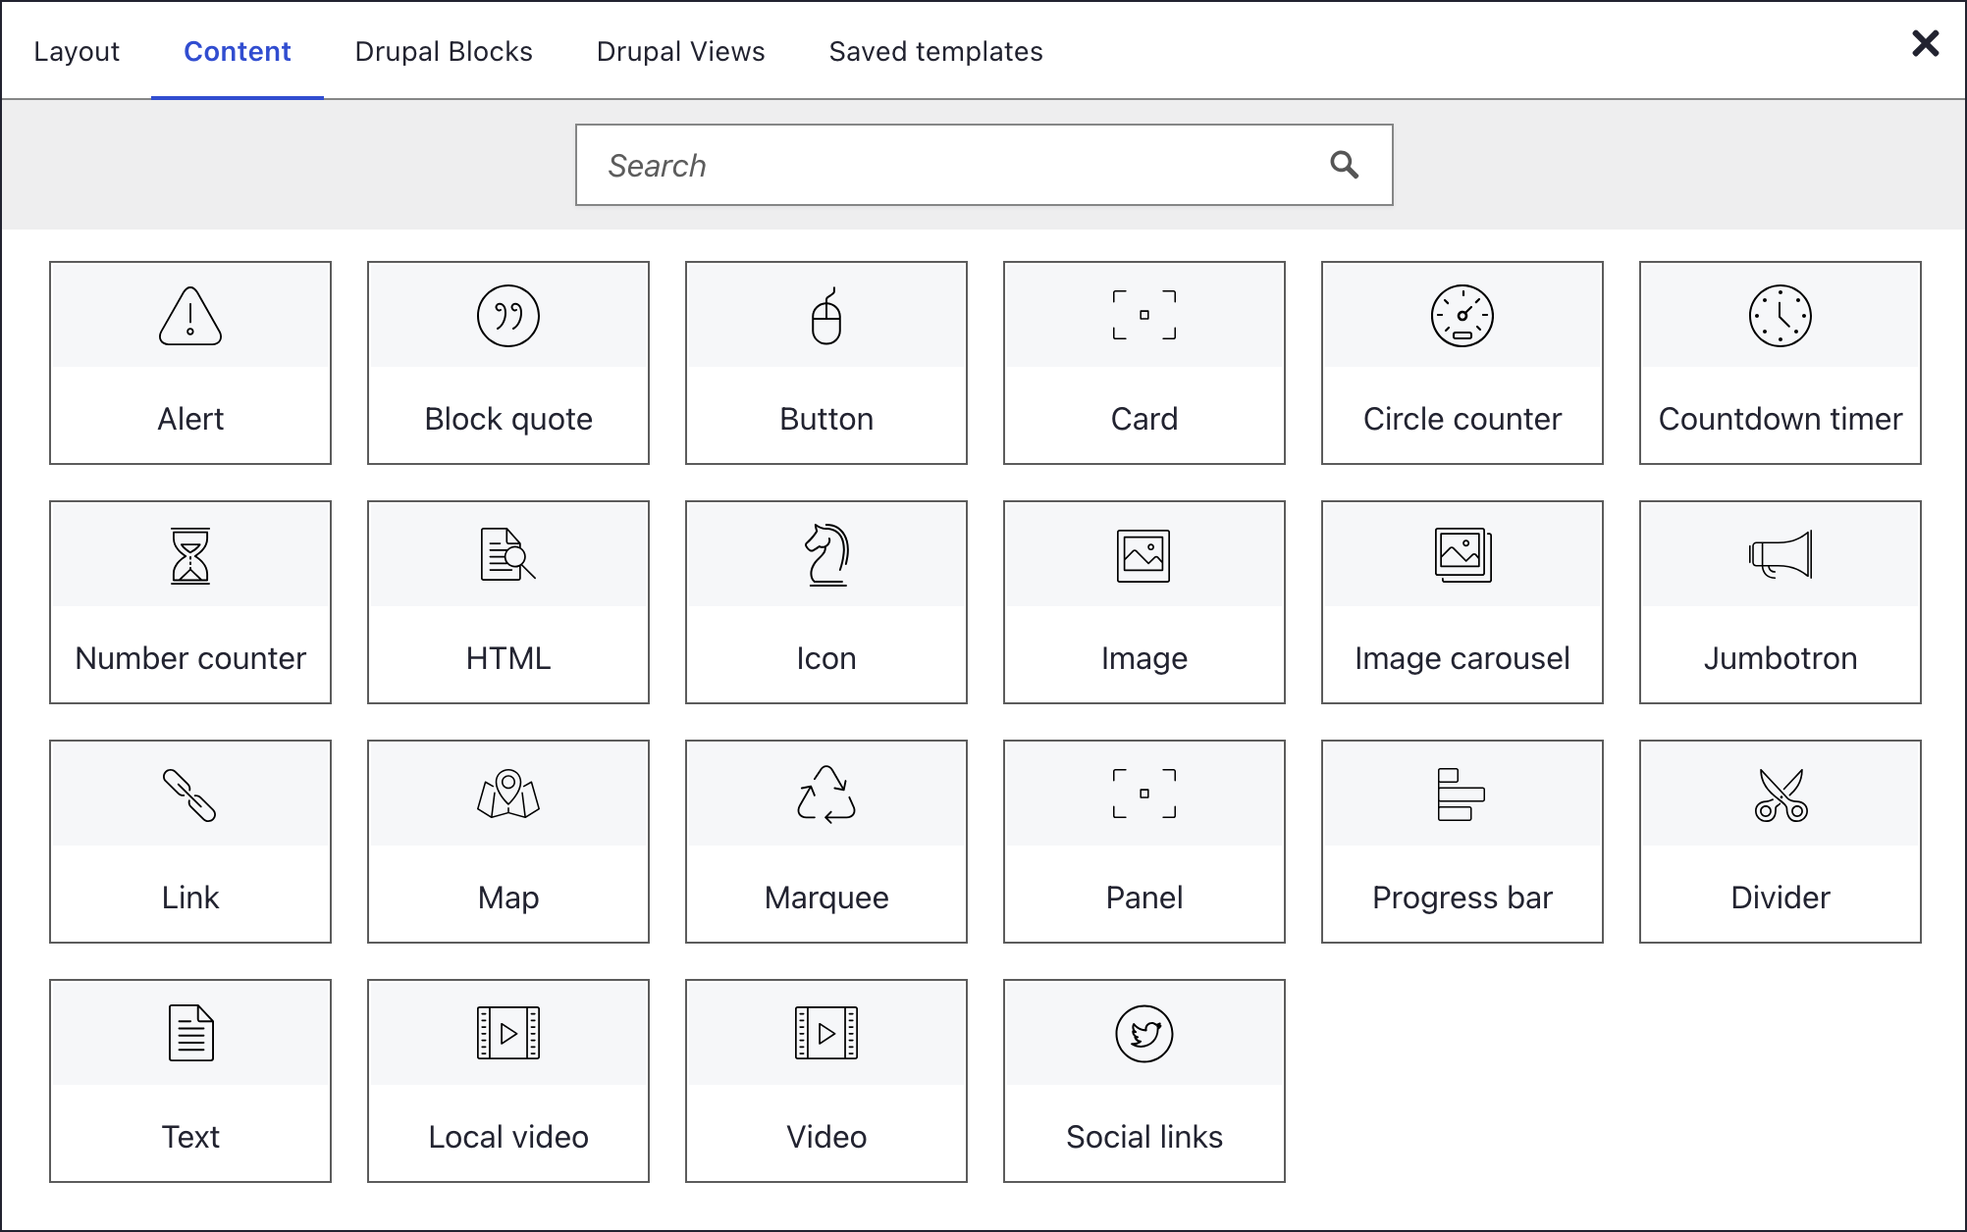Close the element picker dialog
Image resolution: width=1967 pixels, height=1232 pixels.
coord(1926,43)
